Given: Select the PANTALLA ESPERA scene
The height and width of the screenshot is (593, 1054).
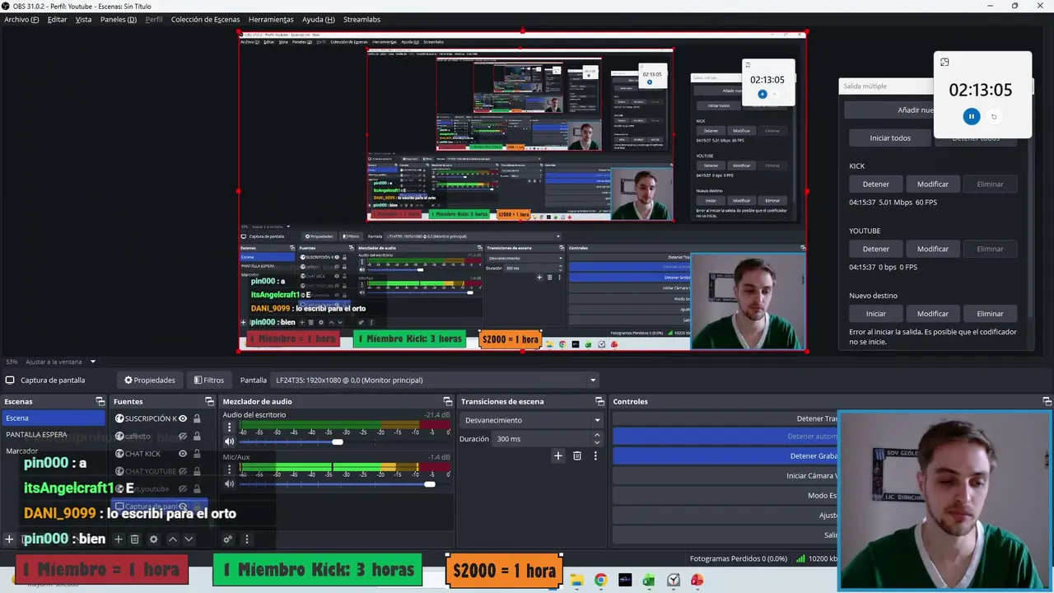Looking at the screenshot, I should tap(53, 435).
